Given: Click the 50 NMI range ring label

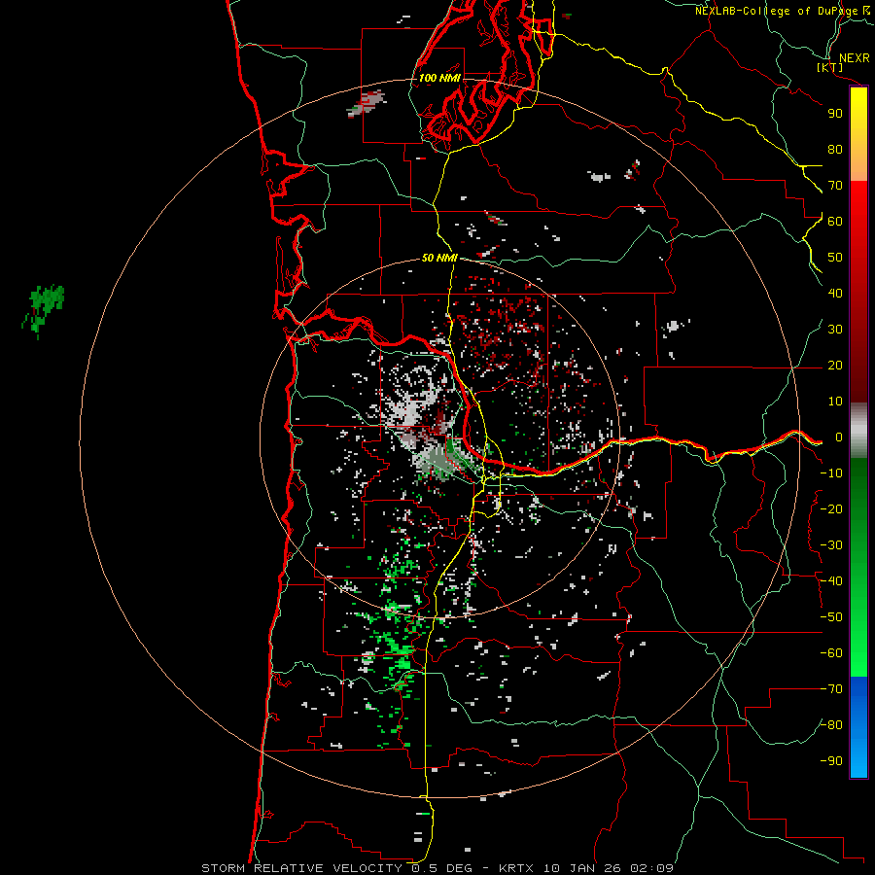Looking at the screenshot, I should click(x=439, y=258).
